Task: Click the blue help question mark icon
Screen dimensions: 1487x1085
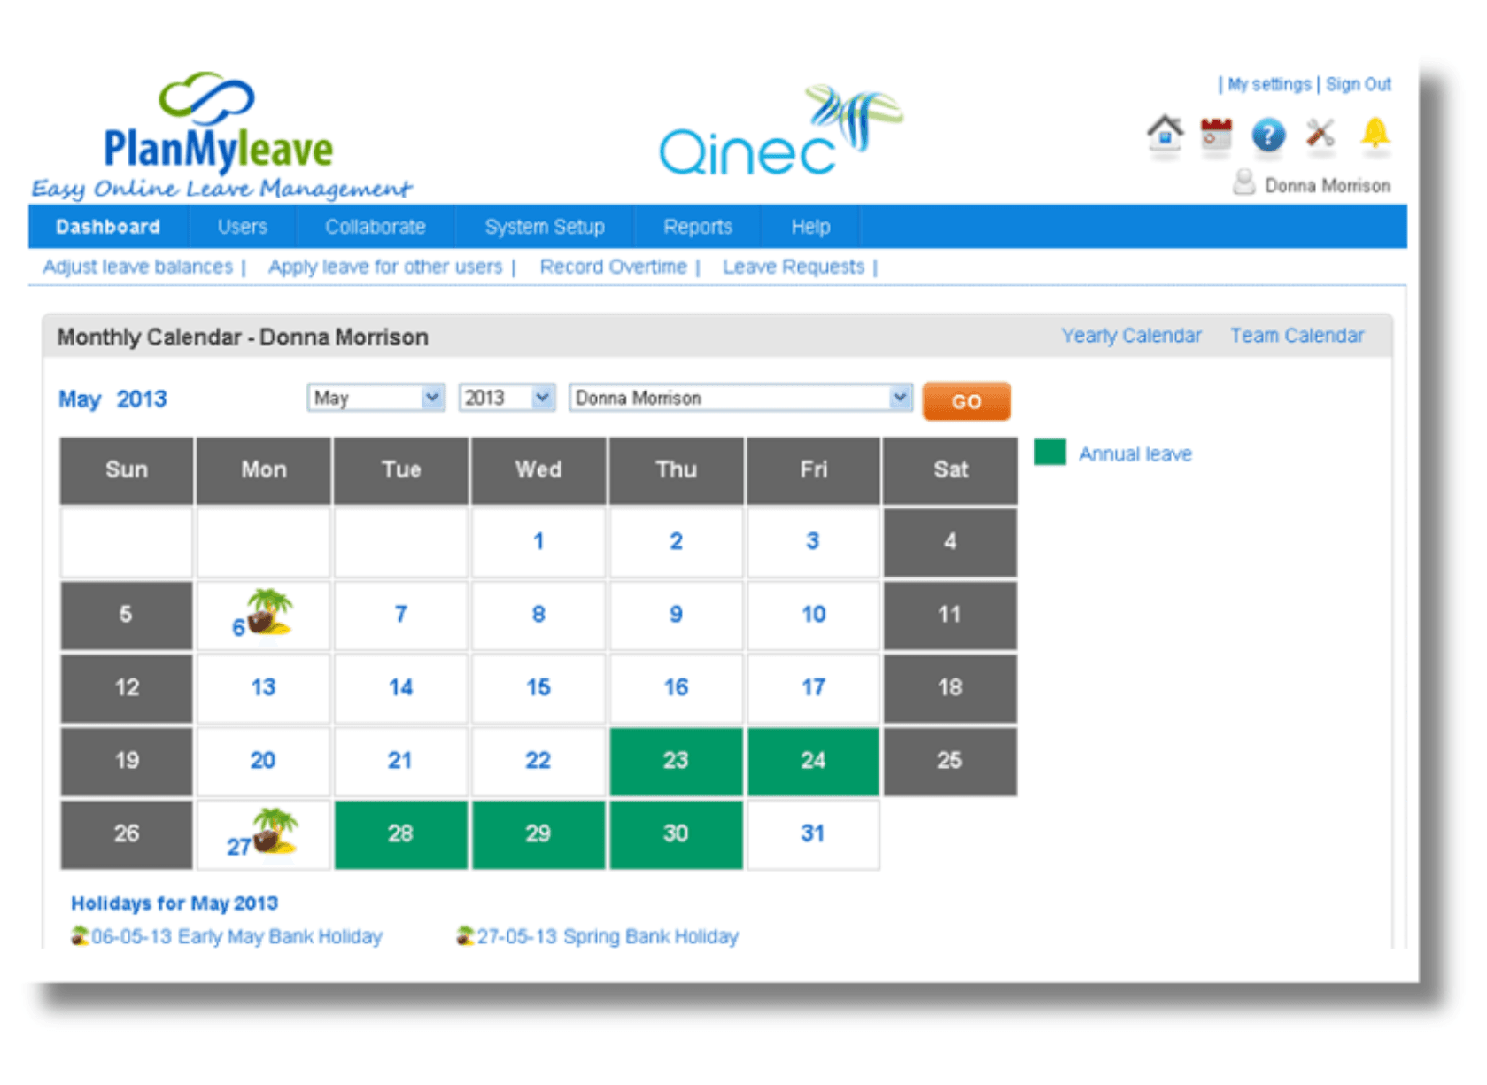Action: click(1268, 136)
